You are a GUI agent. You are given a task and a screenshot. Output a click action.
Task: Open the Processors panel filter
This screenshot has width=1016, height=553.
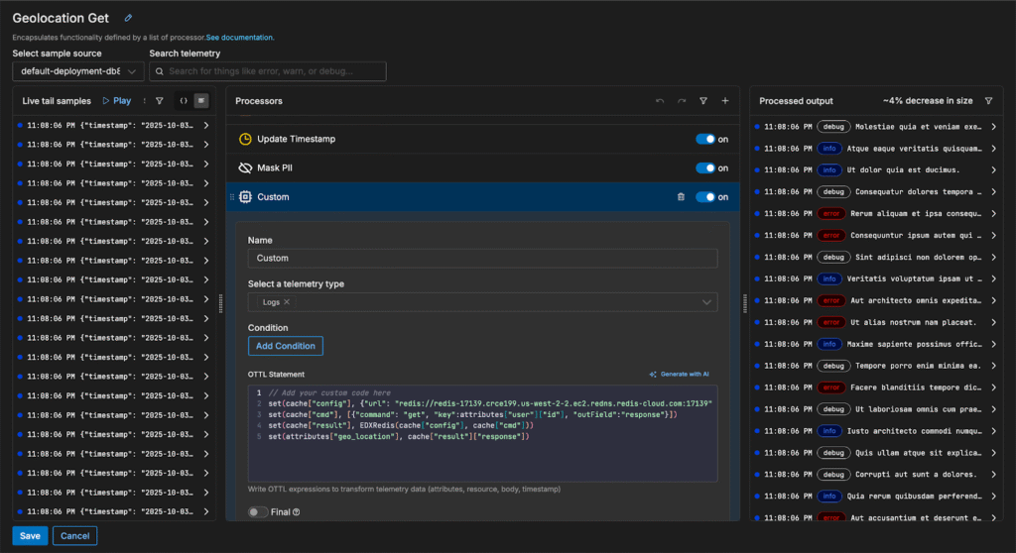click(703, 101)
